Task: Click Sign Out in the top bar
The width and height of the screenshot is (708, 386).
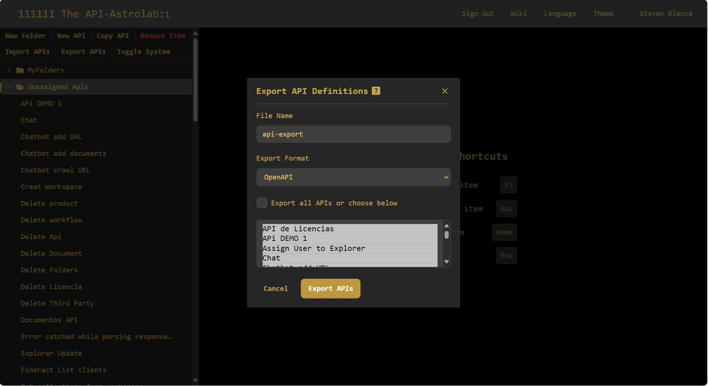Action: tap(478, 13)
